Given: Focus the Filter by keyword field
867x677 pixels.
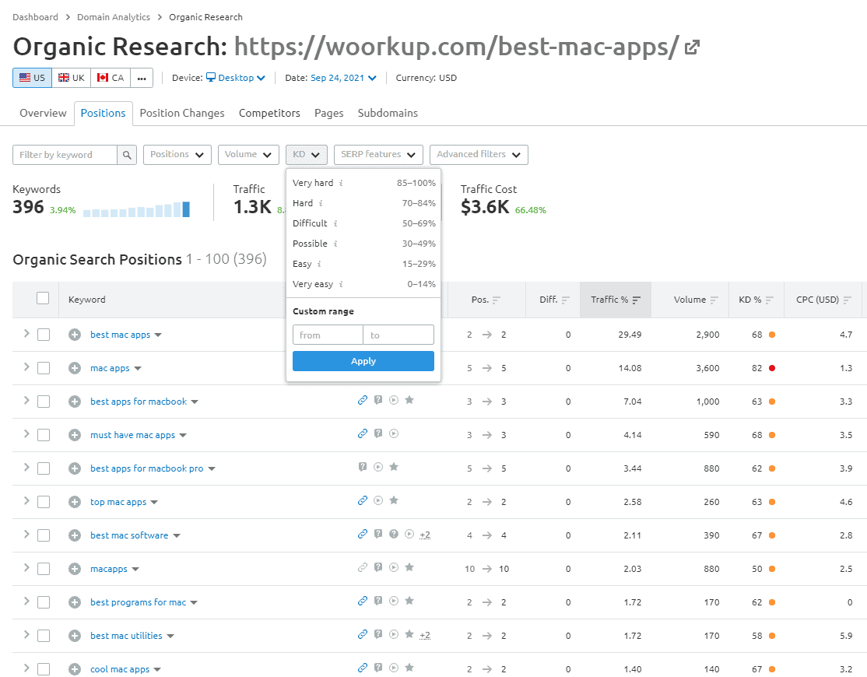Looking at the screenshot, I should pyautogui.click(x=65, y=155).
